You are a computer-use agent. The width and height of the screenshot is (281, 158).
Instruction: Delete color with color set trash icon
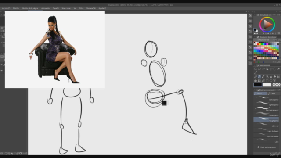click(x=279, y=62)
